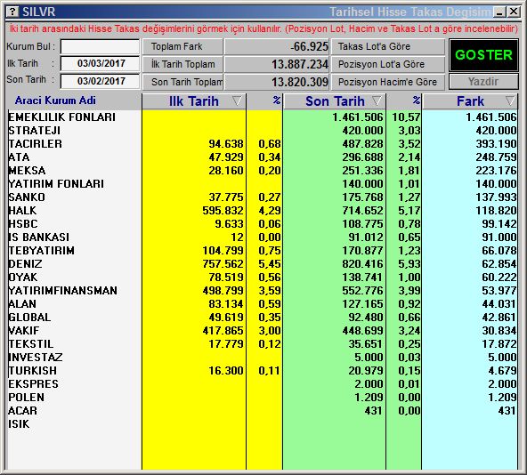This screenshot has height=475, width=527.
Task: Click the GOSTER button
Action: 483,55
